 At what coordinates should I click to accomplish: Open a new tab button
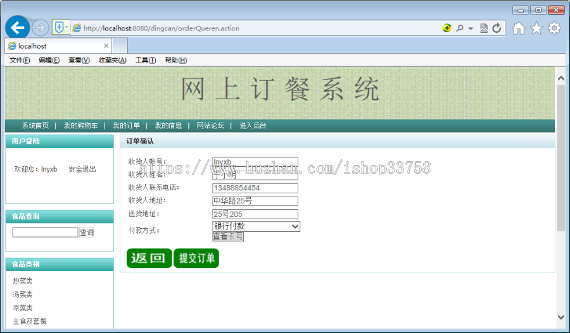pyautogui.click(x=120, y=45)
